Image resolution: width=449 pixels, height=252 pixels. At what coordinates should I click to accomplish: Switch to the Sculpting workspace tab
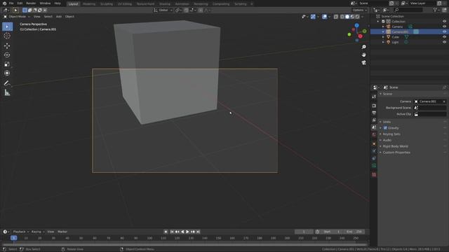coord(107,4)
